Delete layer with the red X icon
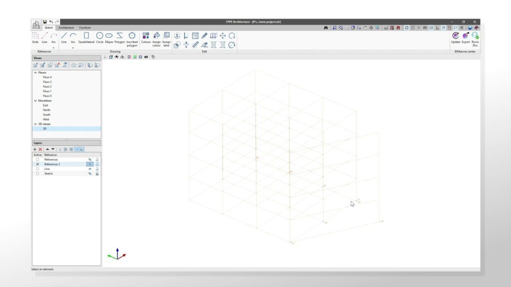The height and width of the screenshot is (287, 511). [40, 149]
